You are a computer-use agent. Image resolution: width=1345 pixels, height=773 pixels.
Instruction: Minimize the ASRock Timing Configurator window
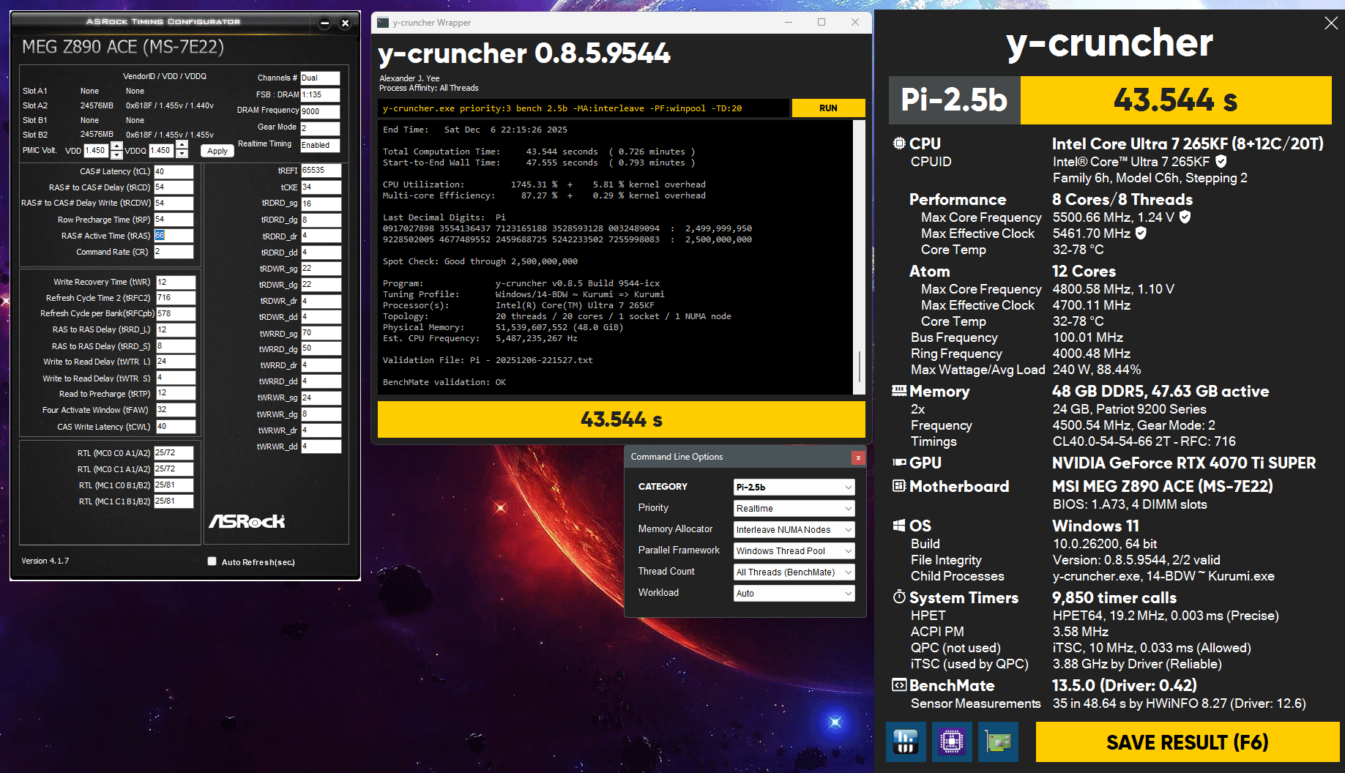325,23
